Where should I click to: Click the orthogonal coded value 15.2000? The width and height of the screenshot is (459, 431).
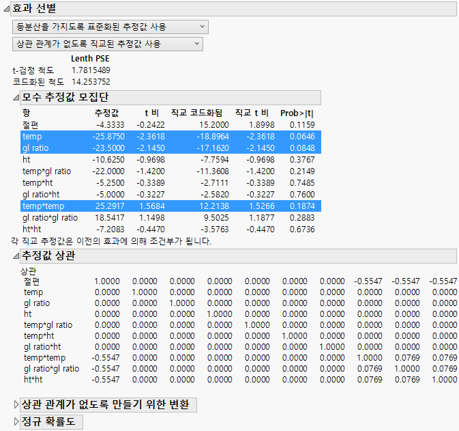click(214, 125)
